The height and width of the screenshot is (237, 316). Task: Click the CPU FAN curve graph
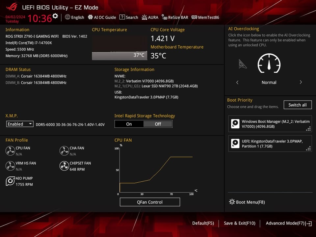(156, 170)
